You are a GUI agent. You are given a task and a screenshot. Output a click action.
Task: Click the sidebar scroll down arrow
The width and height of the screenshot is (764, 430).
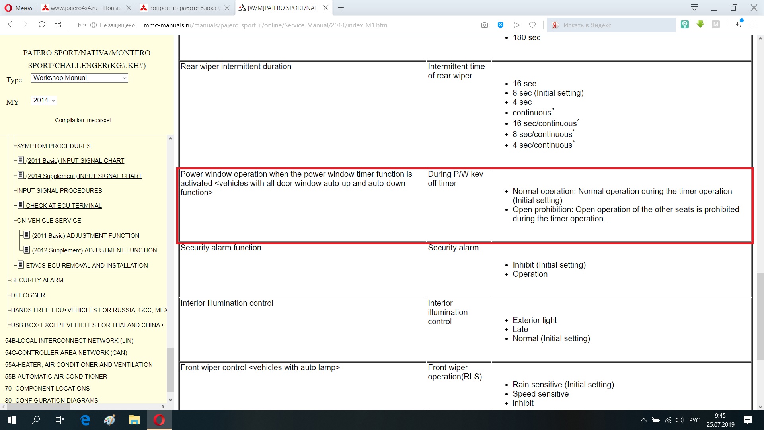tap(170, 399)
